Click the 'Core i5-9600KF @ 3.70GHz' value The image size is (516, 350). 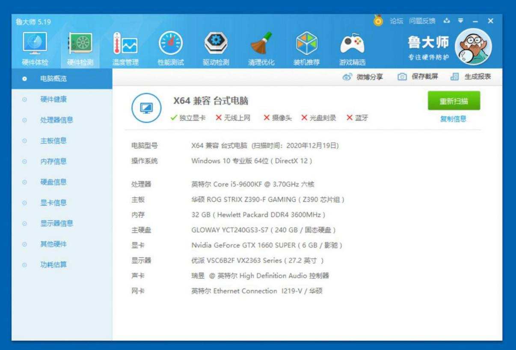point(253,184)
